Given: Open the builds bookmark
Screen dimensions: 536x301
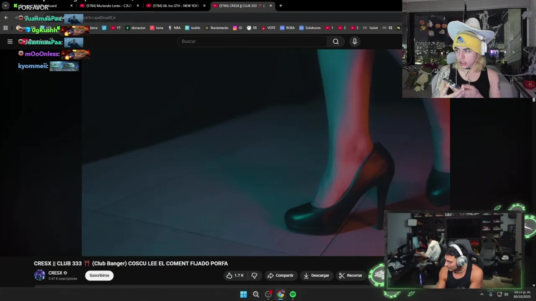Looking at the screenshot, I should point(193,28).
